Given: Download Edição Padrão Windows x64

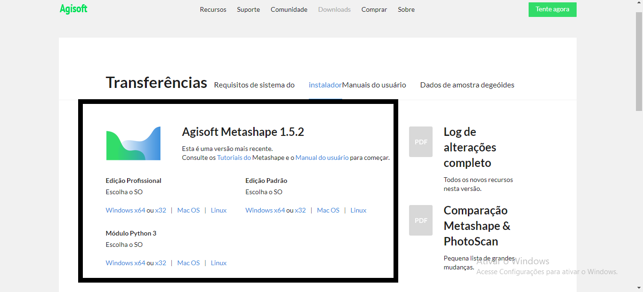Looking at the screenshot, I should click(x=265, y=210).
